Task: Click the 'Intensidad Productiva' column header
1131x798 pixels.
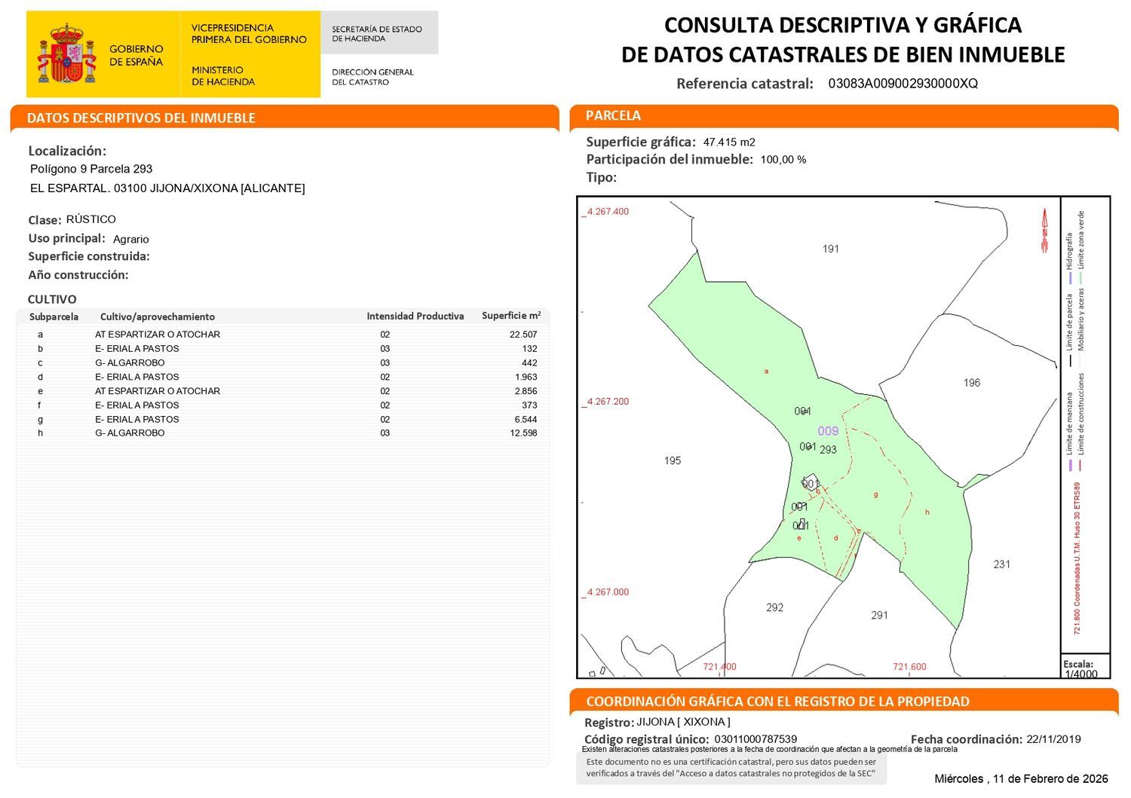Action: click(415, 316)
